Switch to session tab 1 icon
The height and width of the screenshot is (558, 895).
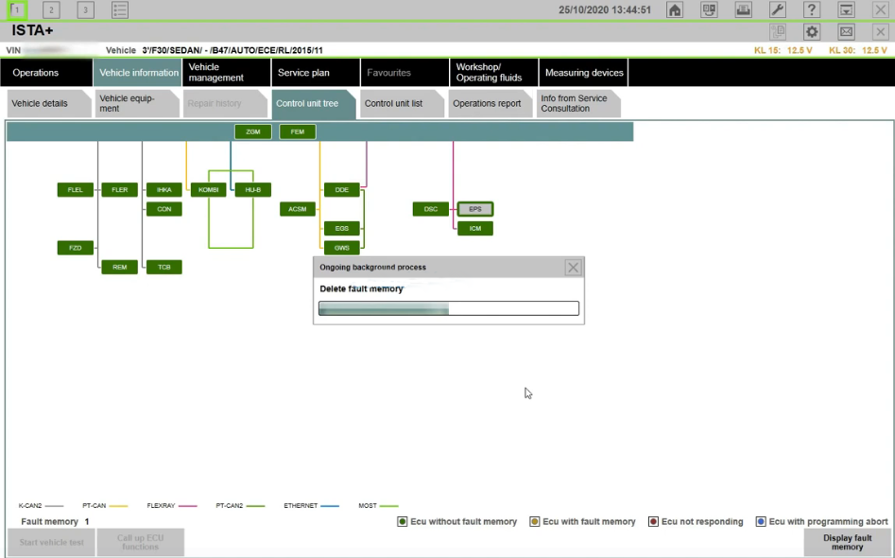pos(17,9)
